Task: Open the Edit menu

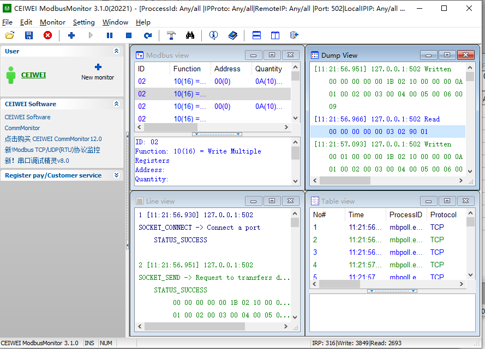Action: click(x=26, y=22)
